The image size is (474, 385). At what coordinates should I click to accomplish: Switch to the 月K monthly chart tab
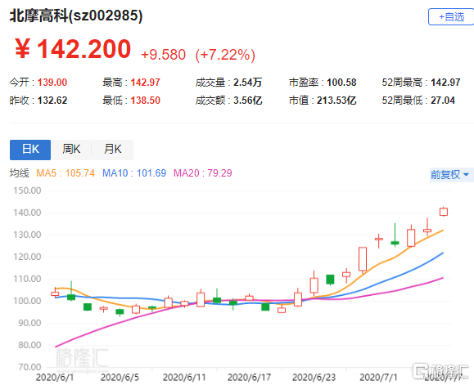tap(112, 150)
